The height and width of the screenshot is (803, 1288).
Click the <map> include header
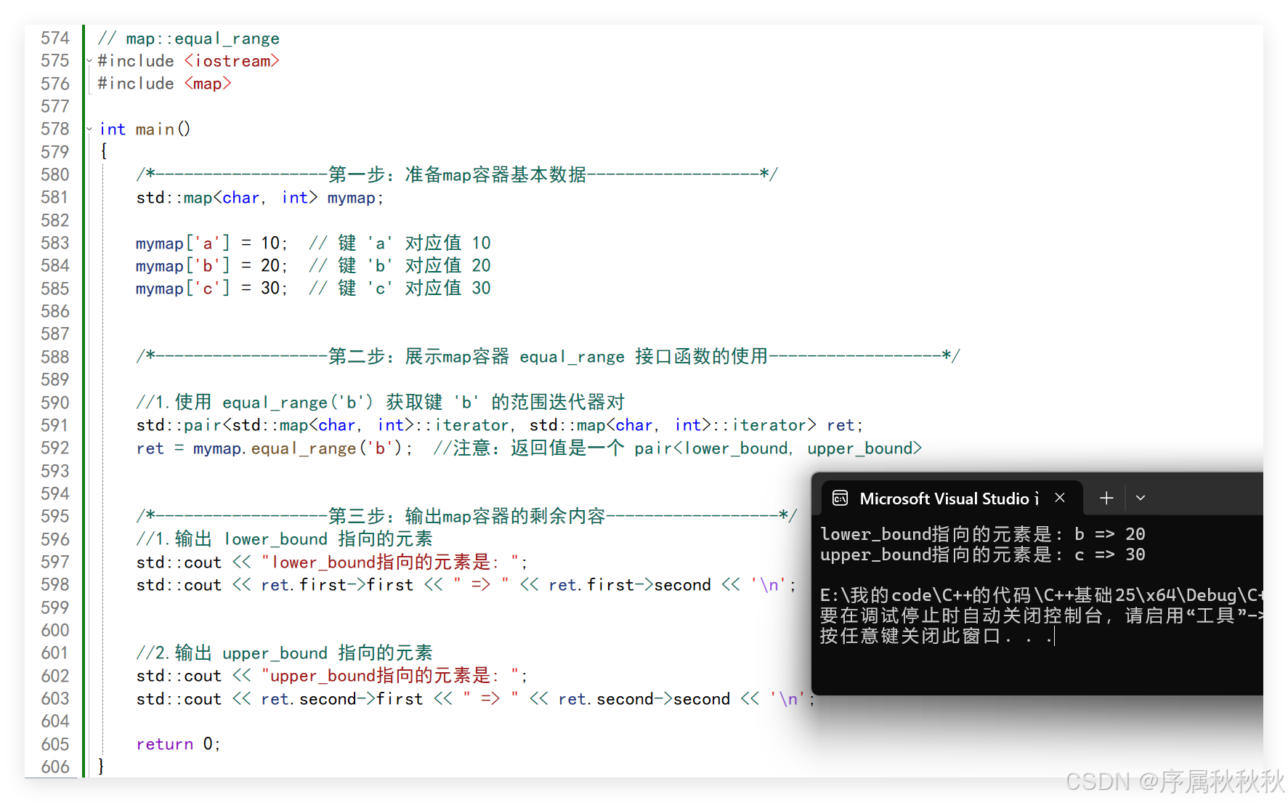point(208,84)
